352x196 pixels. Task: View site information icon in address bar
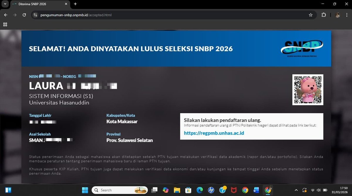click(x=35, y=15)
